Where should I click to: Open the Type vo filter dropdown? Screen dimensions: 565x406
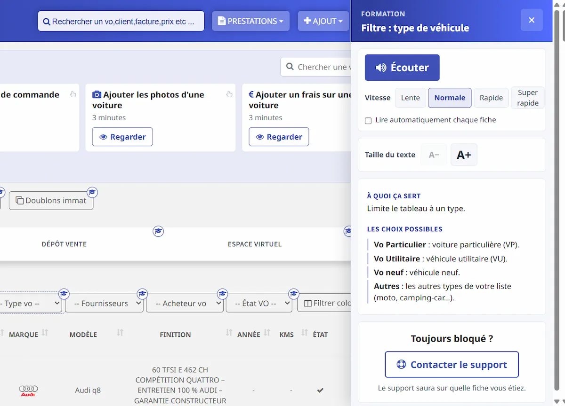click(x=30, y=304)
